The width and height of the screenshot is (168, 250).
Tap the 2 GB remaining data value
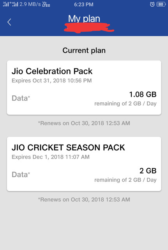click(x=148, y=171)
